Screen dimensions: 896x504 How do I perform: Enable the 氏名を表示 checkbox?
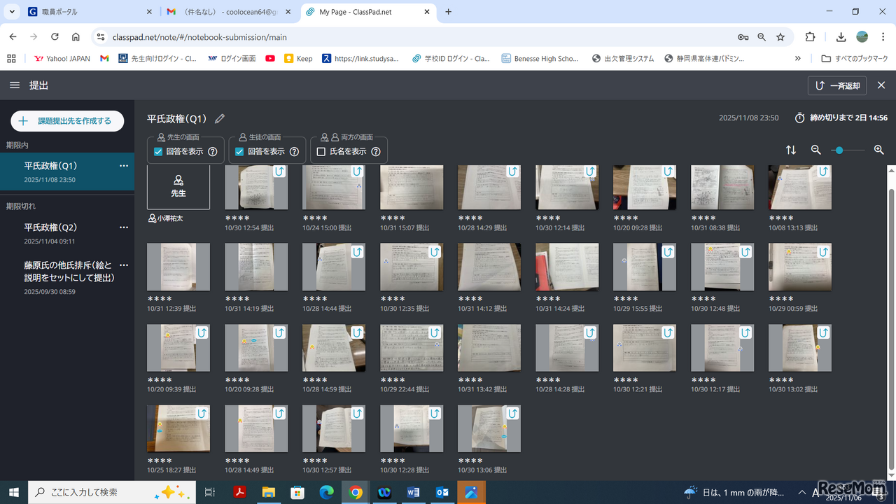tap(321, 152)
